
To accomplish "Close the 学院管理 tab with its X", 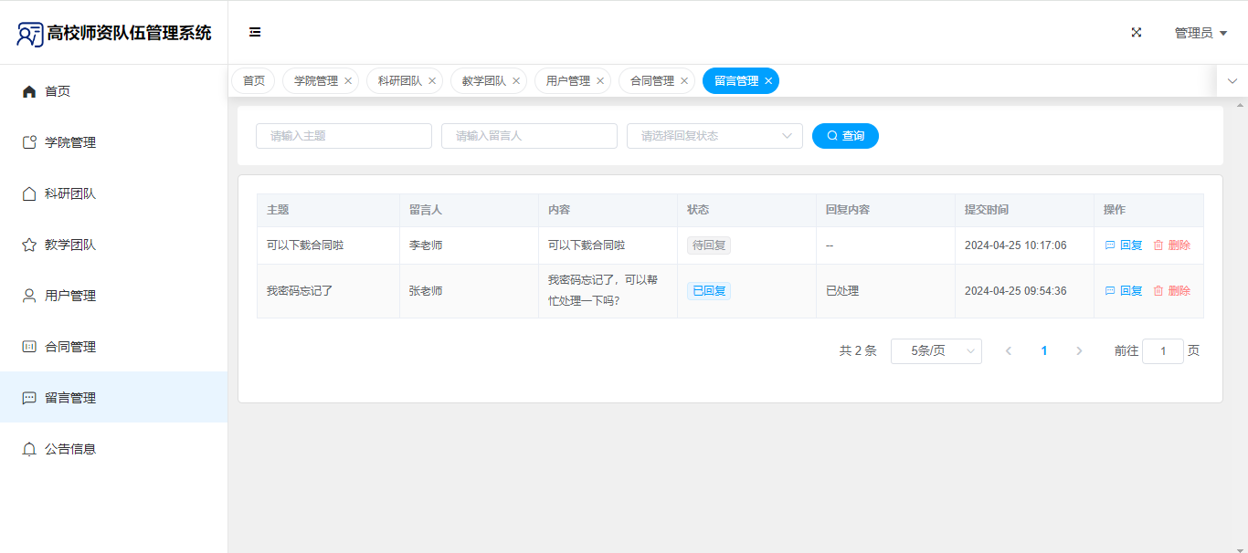I will tap(348, 81).
